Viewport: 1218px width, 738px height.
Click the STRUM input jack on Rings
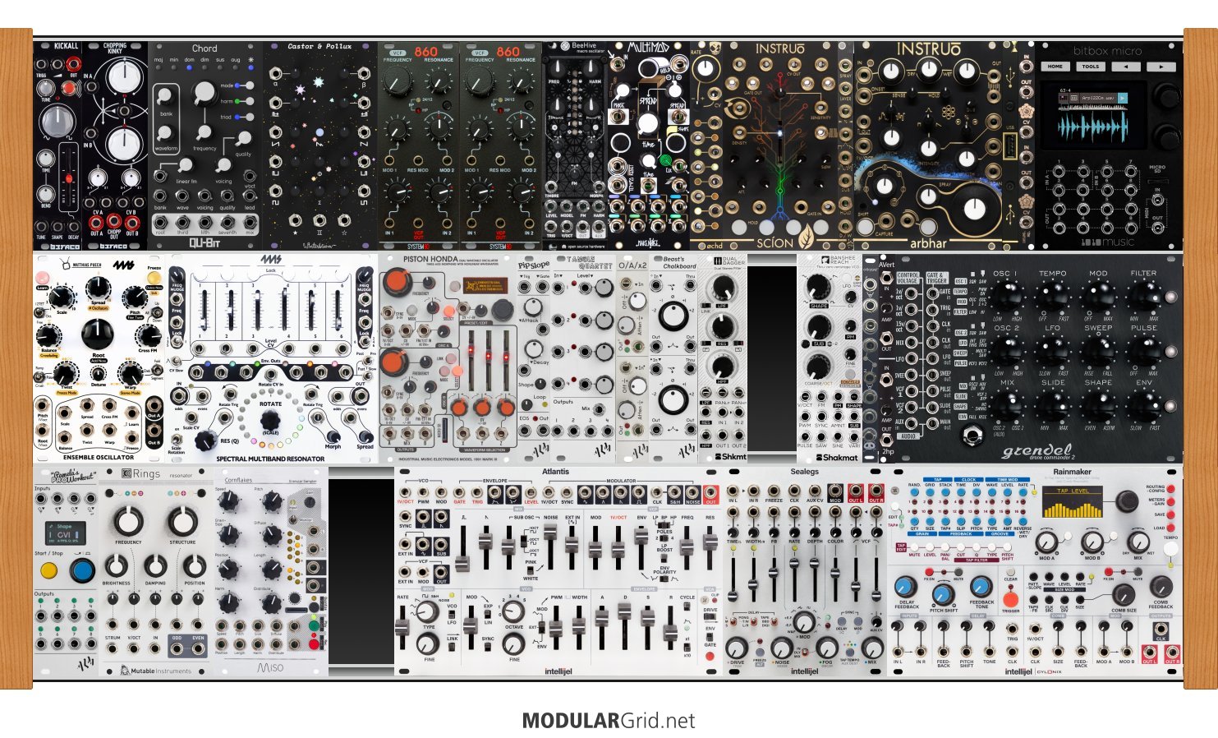[x=113, y=648]
